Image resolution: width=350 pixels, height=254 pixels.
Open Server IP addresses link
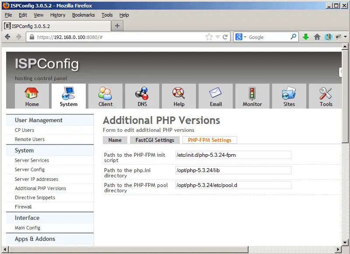(36, 179)
